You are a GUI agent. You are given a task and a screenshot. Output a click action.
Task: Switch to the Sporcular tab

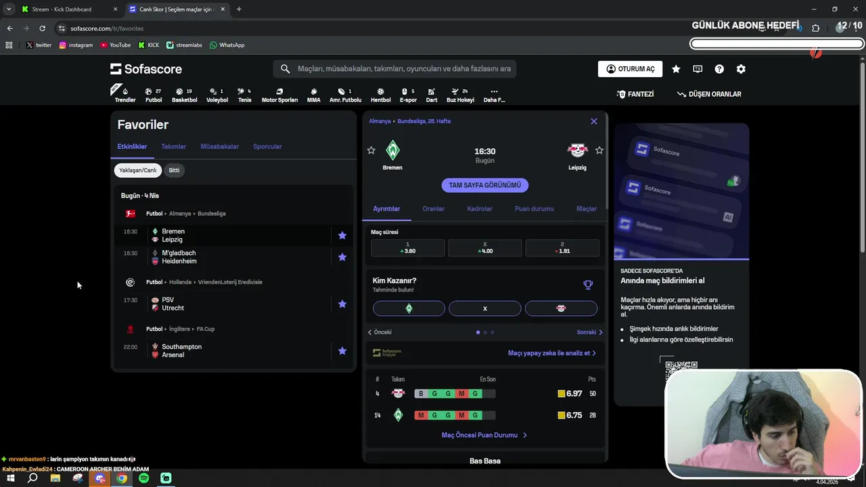click(267, 146)
